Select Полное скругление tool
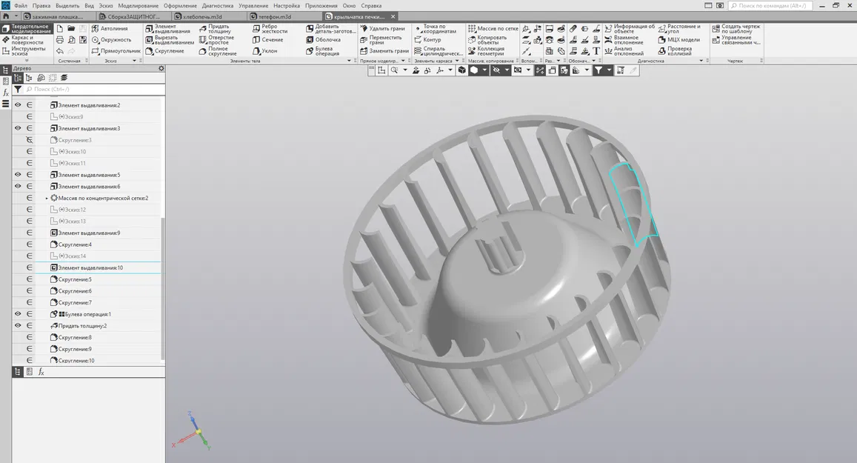The width and height of the screenshot is (857, 463). (x=218, y=51)
